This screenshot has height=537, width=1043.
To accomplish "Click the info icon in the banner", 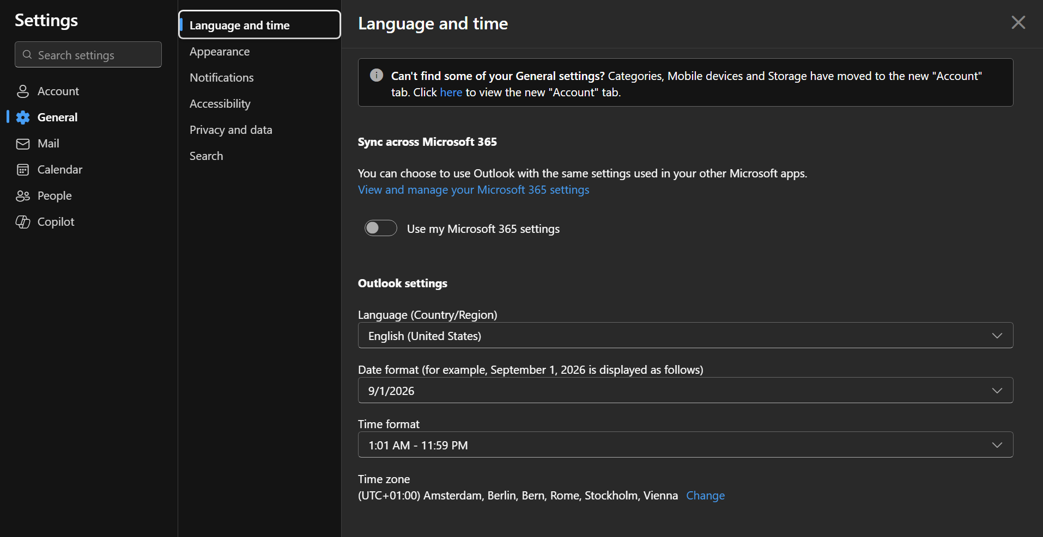I will click(x=376, y=75).
